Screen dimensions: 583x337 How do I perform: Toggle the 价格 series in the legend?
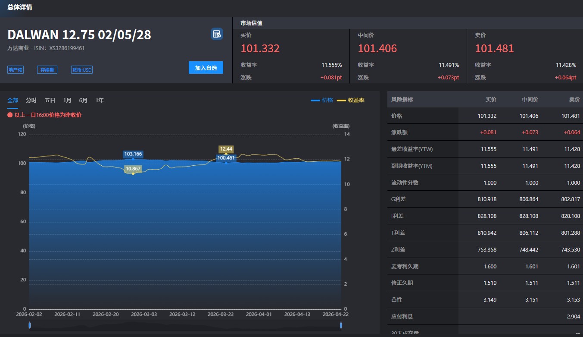(322, 100)
